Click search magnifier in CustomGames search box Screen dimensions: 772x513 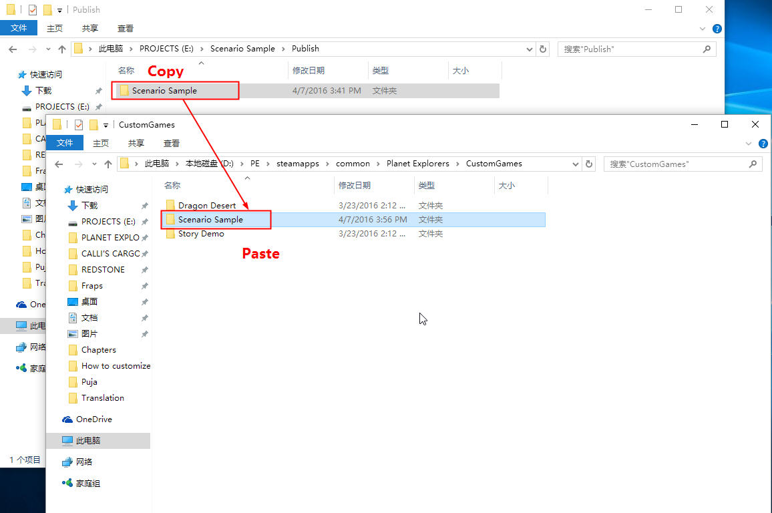(x=753, y=164)
